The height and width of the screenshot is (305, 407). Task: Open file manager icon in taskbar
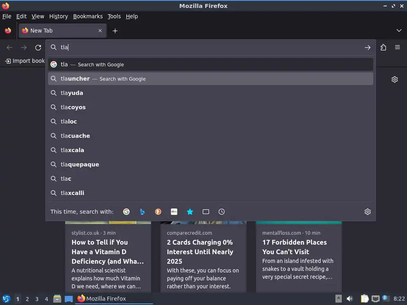coord(57,299)
